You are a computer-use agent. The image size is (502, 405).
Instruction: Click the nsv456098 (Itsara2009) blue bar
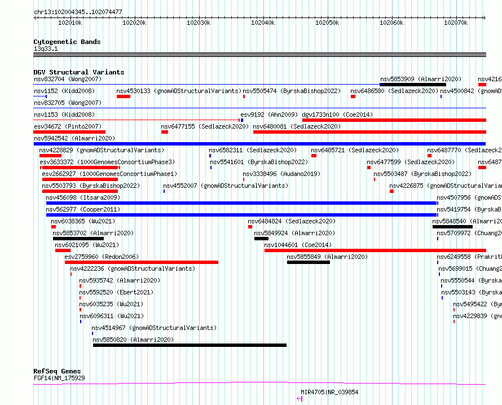pyautogui.click(x=242, y=203)
